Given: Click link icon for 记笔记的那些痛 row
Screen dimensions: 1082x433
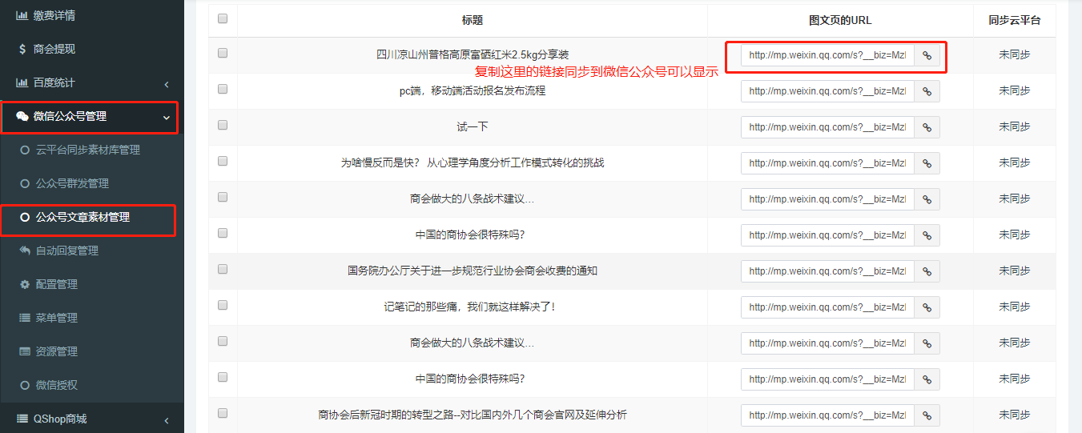Looking at the screenshot, I should [927, 307].
